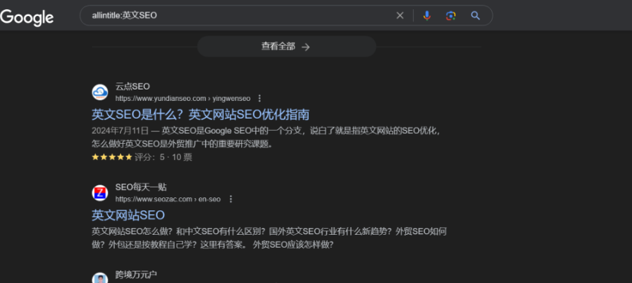Start voice search with microphone icon

tap(427, 16)
